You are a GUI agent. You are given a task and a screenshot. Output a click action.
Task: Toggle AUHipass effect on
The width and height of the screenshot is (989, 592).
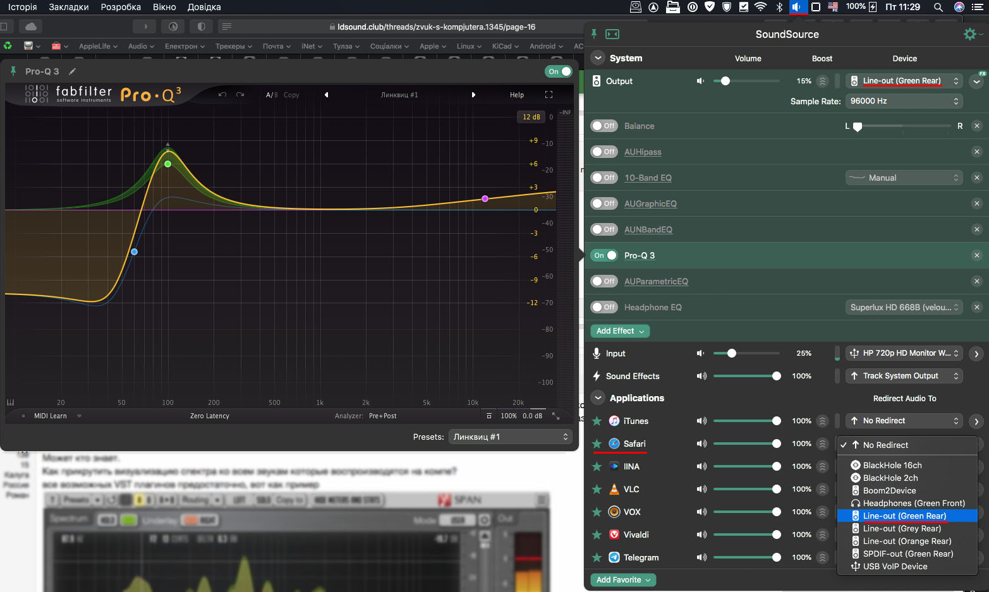click(604, 152)
